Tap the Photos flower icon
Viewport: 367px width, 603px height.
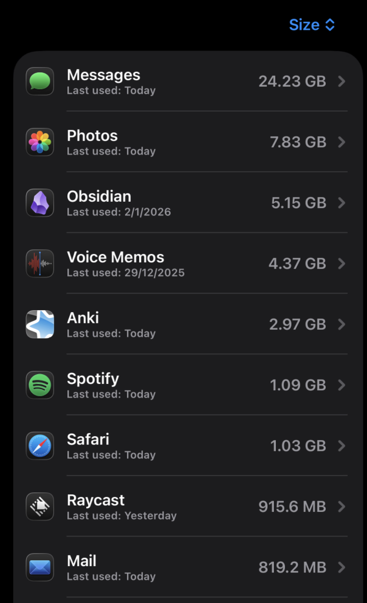click(40, 142)
